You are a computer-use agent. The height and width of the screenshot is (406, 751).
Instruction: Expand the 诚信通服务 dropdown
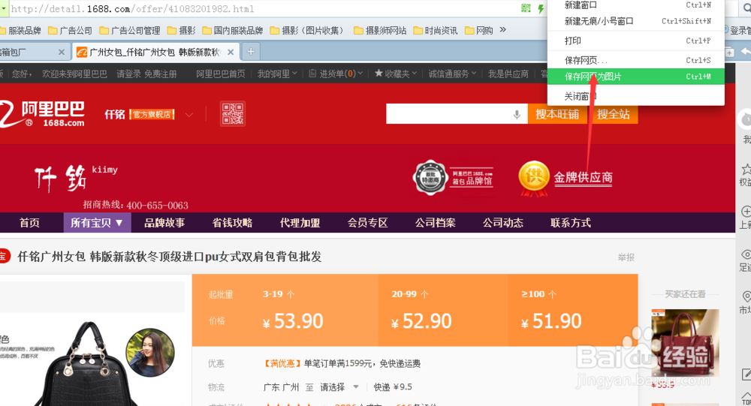point(452,74)
